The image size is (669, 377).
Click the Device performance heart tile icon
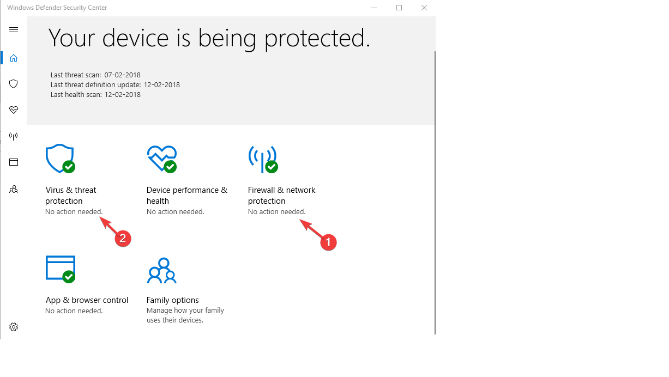coord(161,159)
